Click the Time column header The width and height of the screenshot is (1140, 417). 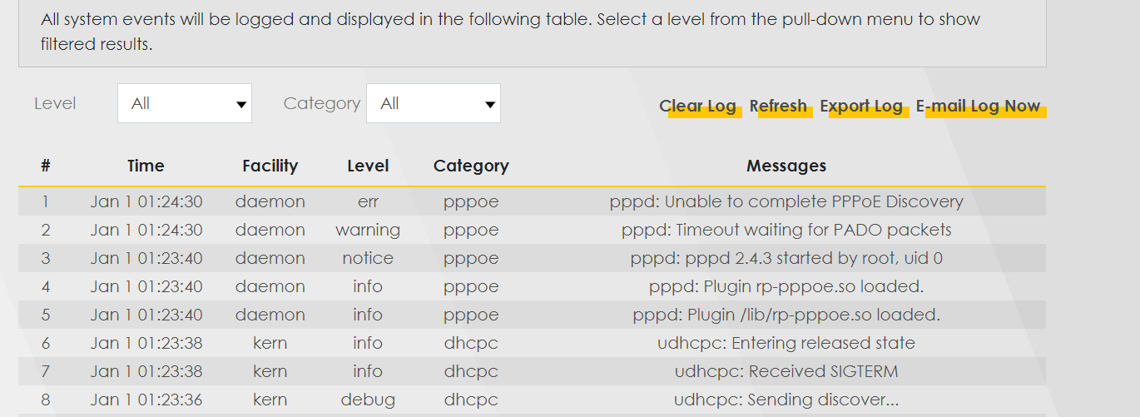click(x=146, y=166)
